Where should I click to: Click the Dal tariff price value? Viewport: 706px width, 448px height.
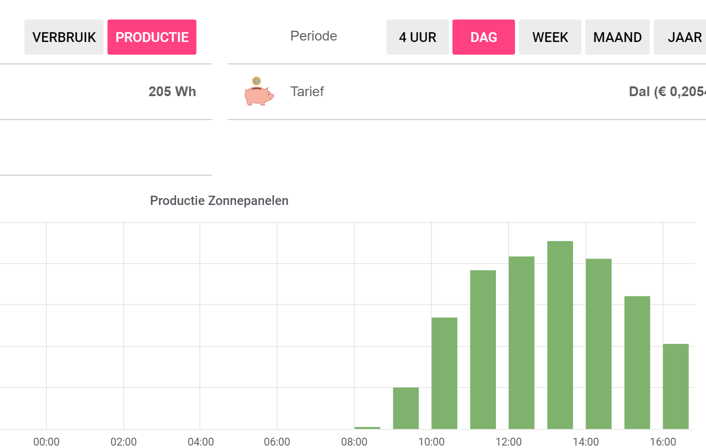click(667, 92)
